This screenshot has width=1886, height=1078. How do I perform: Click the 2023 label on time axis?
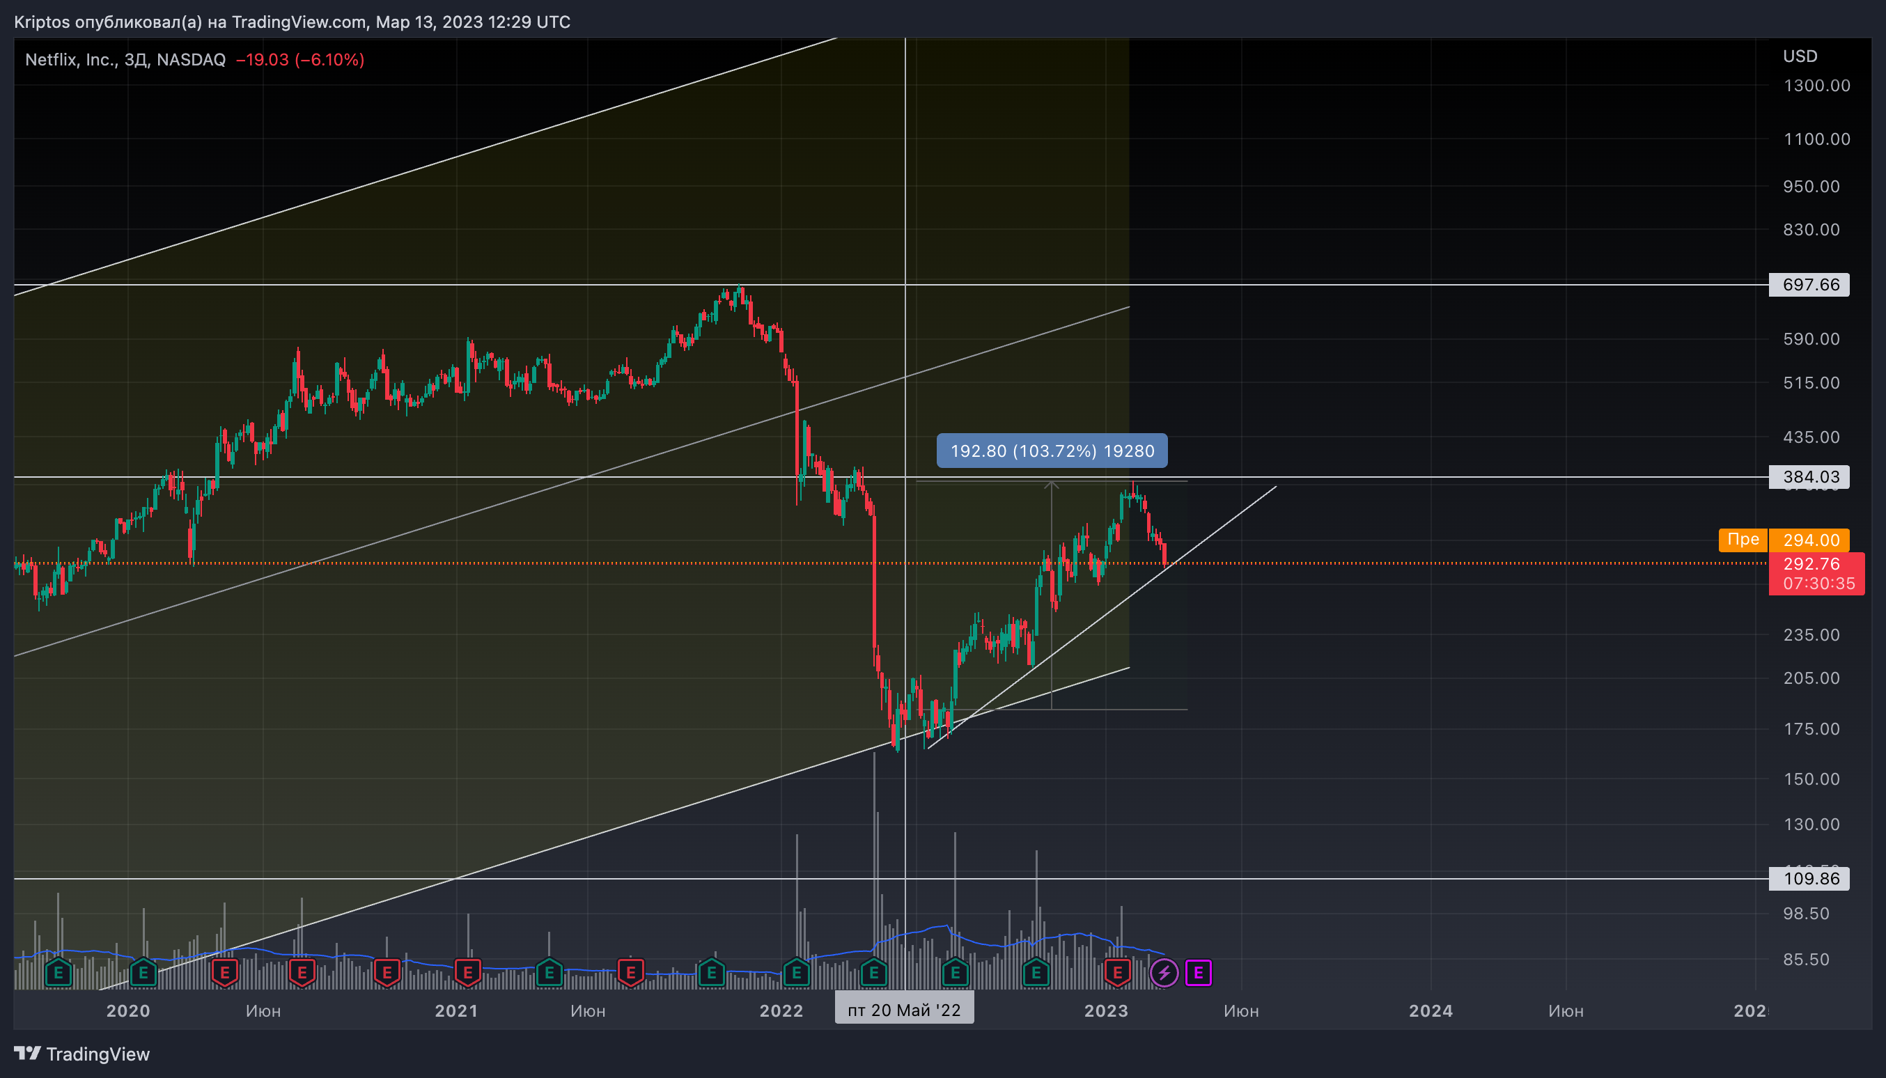coord(1106,1010)
